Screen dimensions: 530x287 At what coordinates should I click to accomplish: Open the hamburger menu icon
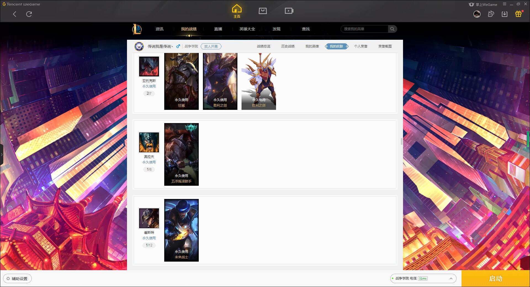[x=505, y=4]
